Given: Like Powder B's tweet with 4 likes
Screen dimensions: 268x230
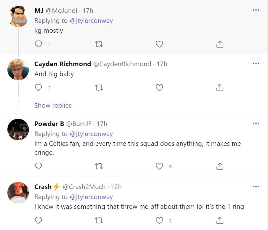Looking at the screenshot, I should tap(159, 166).
